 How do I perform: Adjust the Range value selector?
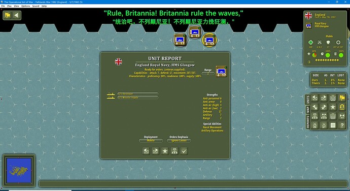coord(208,73)
